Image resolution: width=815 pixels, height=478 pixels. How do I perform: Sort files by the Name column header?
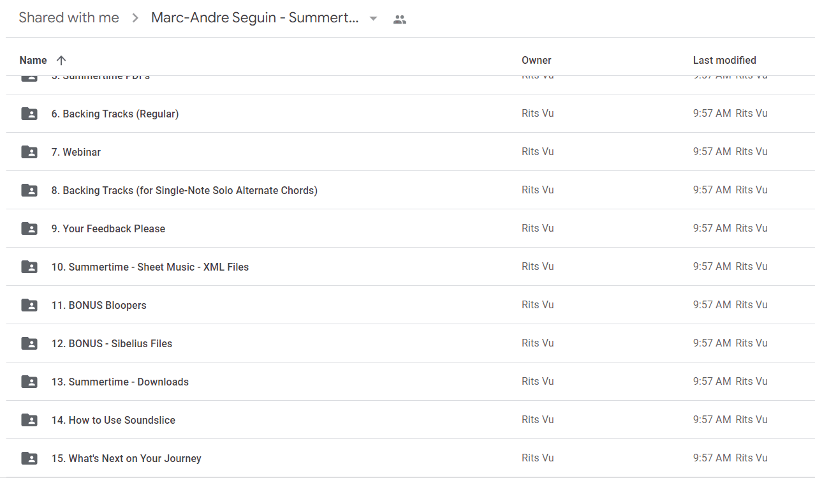[x=33, y=60]
